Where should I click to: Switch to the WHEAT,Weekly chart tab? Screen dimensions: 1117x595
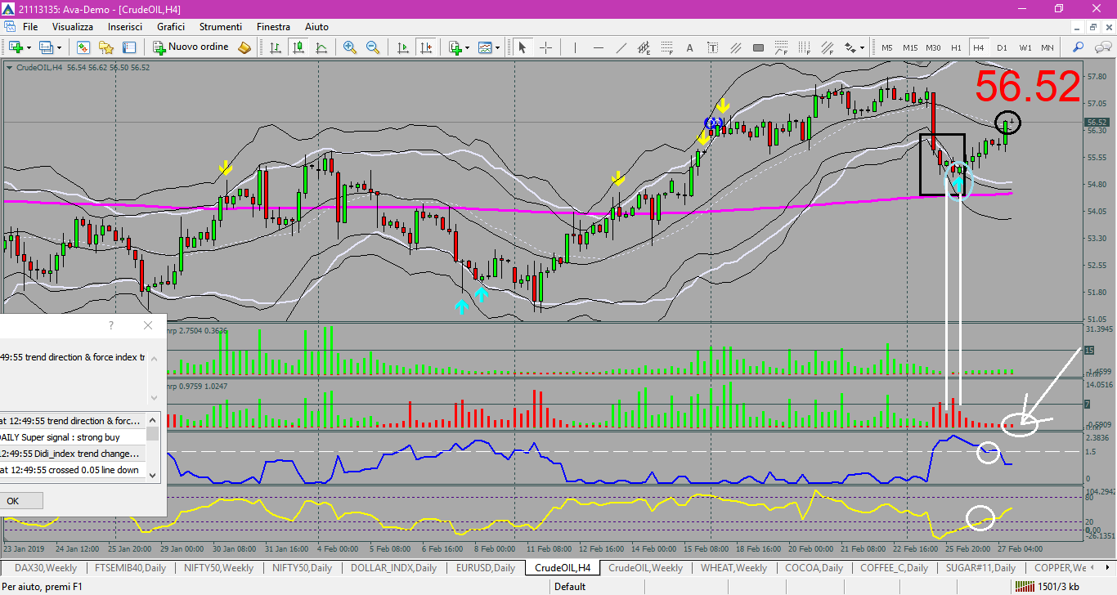734,567
